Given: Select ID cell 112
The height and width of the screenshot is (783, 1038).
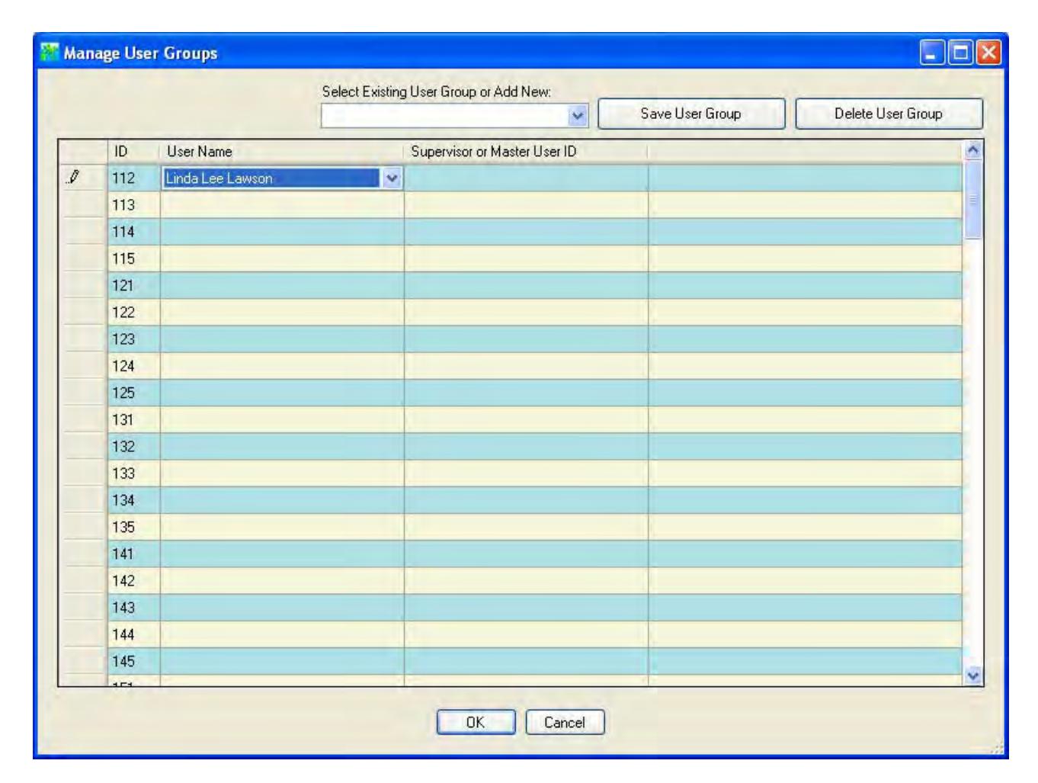Looking at the screenshot, I should [133, 178].
